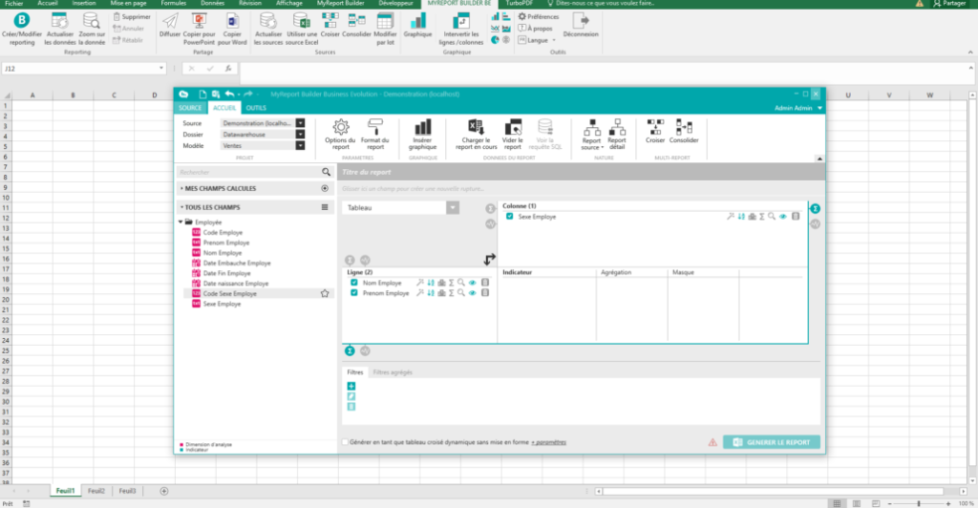Click Croiser in builder Multi-report group
The width and height of the screenshot is (978, 508).
655,132
